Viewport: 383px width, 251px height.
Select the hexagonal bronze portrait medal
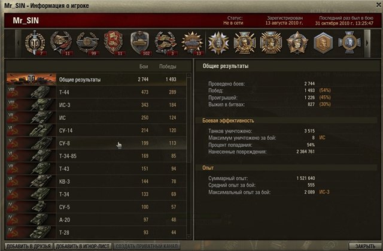(x=323, y=43)
